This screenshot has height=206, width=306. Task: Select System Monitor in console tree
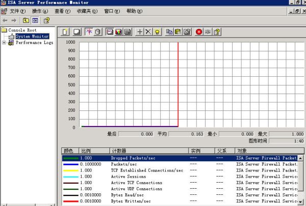pos(32,37)
